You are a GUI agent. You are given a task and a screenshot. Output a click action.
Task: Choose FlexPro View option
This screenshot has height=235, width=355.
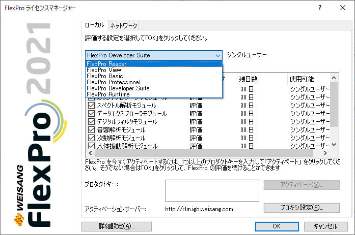[154, 70]
